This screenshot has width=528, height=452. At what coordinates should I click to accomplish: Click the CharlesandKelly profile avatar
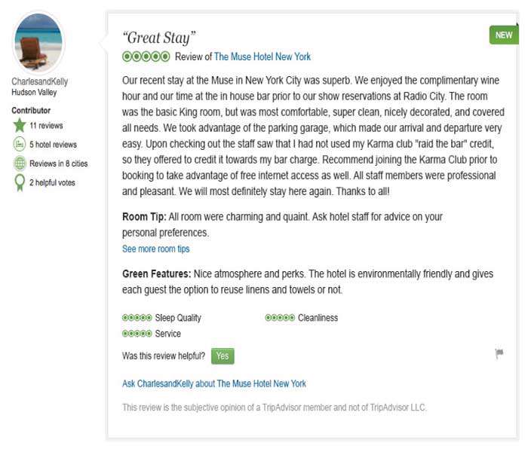pyautogui.click(x=38, y=42)
